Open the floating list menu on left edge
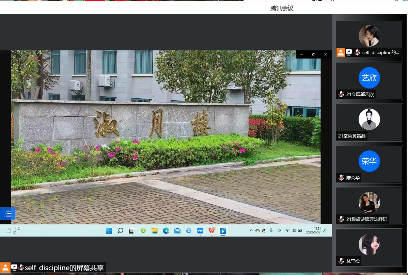 click(7, 214)
